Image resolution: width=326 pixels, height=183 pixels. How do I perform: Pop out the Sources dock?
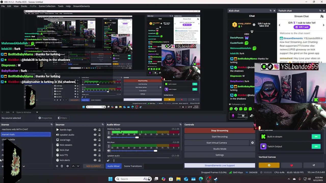[103, 125]
